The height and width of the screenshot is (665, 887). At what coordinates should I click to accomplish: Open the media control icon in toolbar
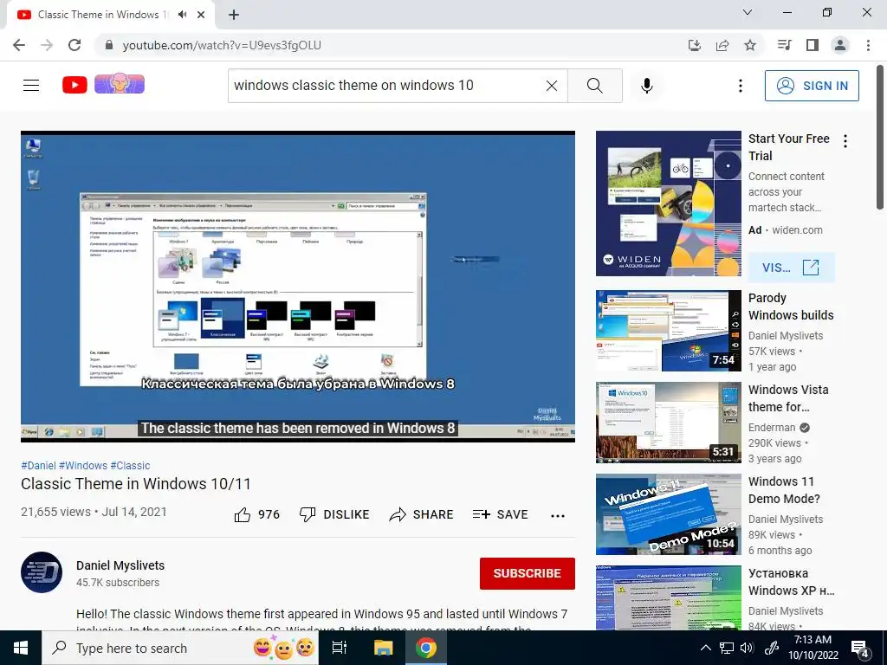pos(785,45)
